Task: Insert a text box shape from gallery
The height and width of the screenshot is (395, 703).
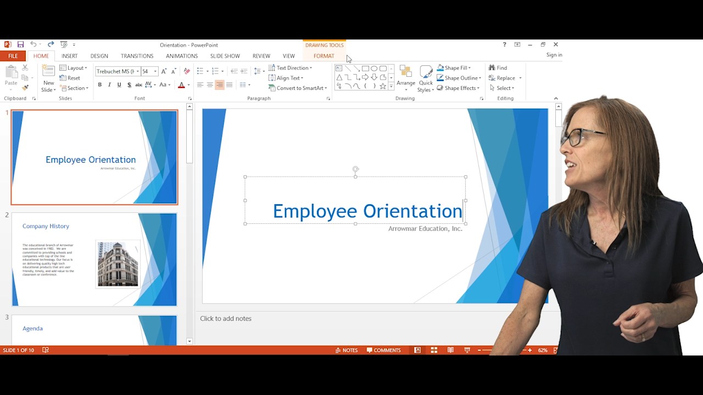Action: 339,69
